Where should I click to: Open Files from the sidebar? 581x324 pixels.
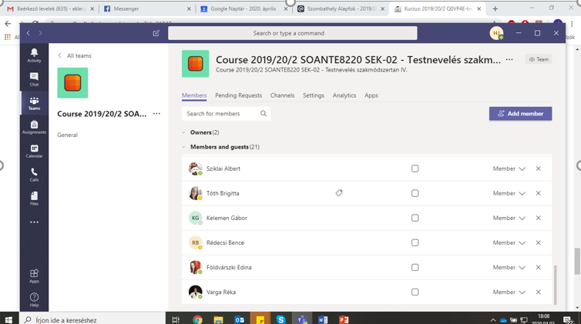(34, 199)
